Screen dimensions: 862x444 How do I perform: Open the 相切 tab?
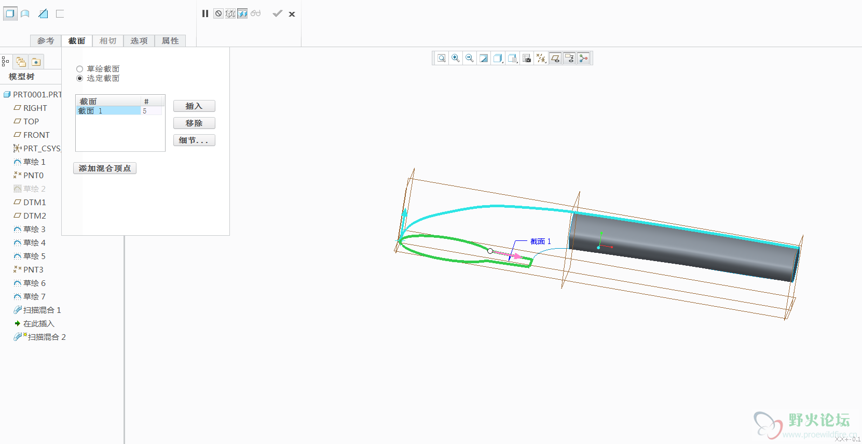click(108, 41)
